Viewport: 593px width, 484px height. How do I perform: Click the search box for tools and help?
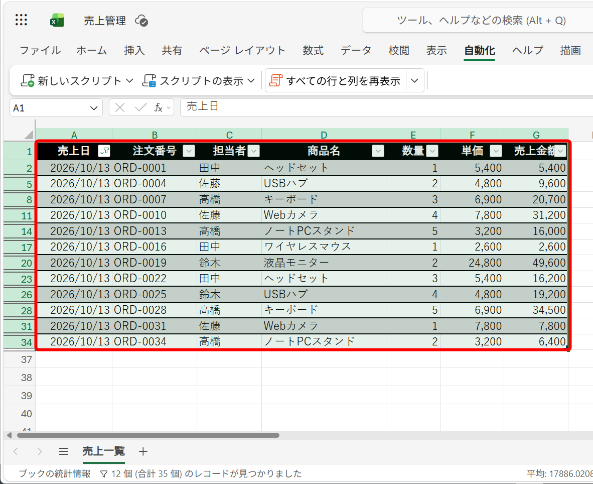479,21
